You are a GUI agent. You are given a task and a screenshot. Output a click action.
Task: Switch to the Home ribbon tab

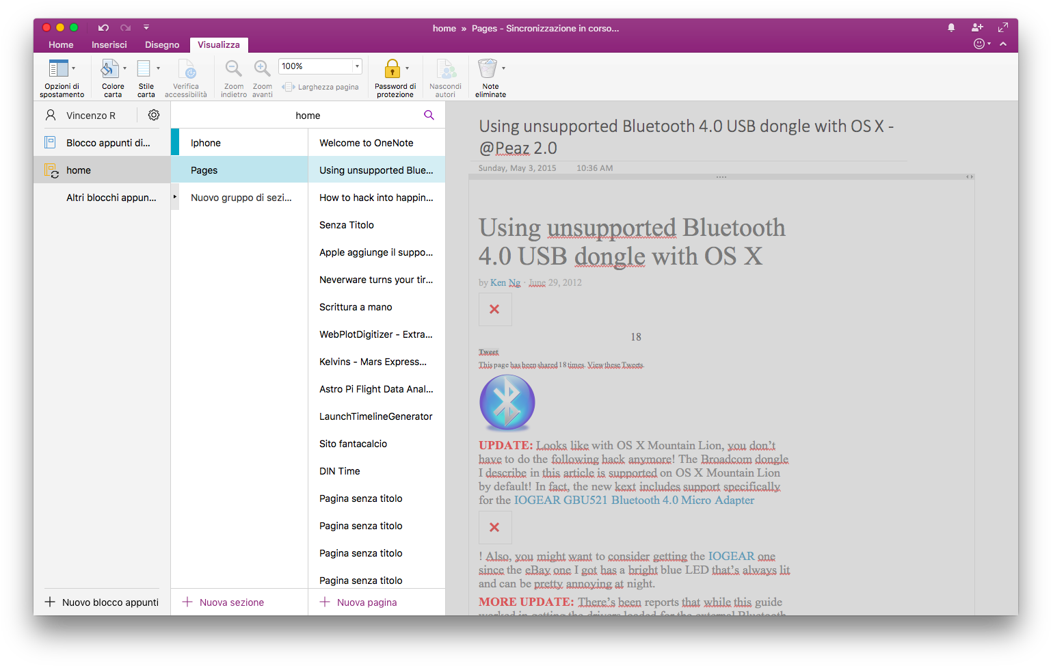click(61, 44)
